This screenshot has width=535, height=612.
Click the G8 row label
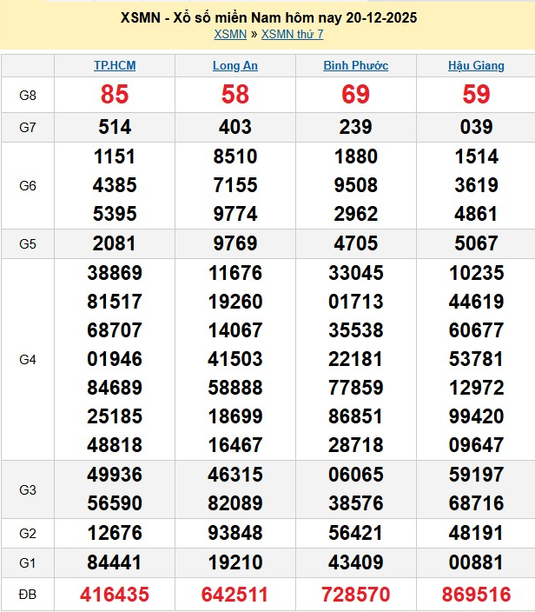coord(28,96)
